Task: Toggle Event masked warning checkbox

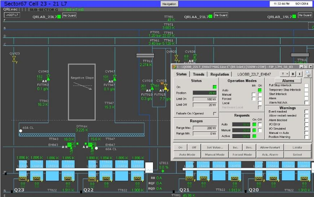Action: click(306, 111)
